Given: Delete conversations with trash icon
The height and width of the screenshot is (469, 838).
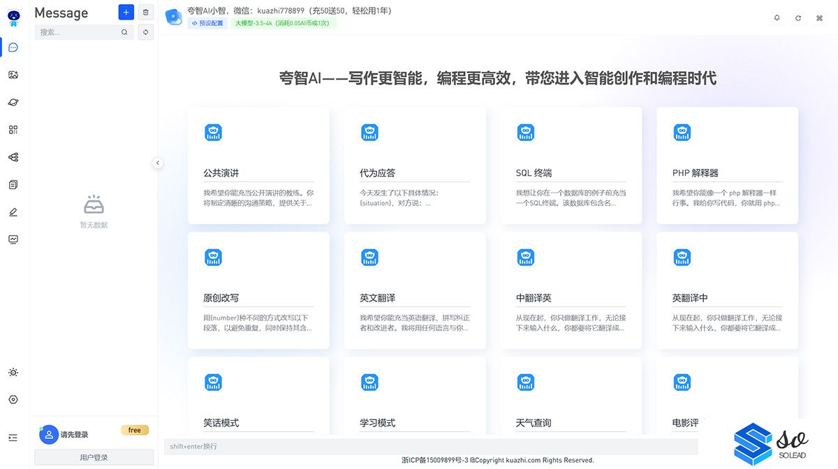Looking at the screenshot, I should (145, 12).
